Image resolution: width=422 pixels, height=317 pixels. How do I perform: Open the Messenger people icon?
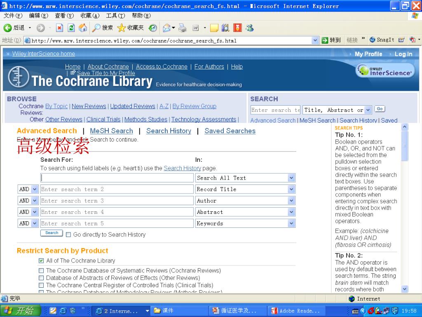click(249, 28)
